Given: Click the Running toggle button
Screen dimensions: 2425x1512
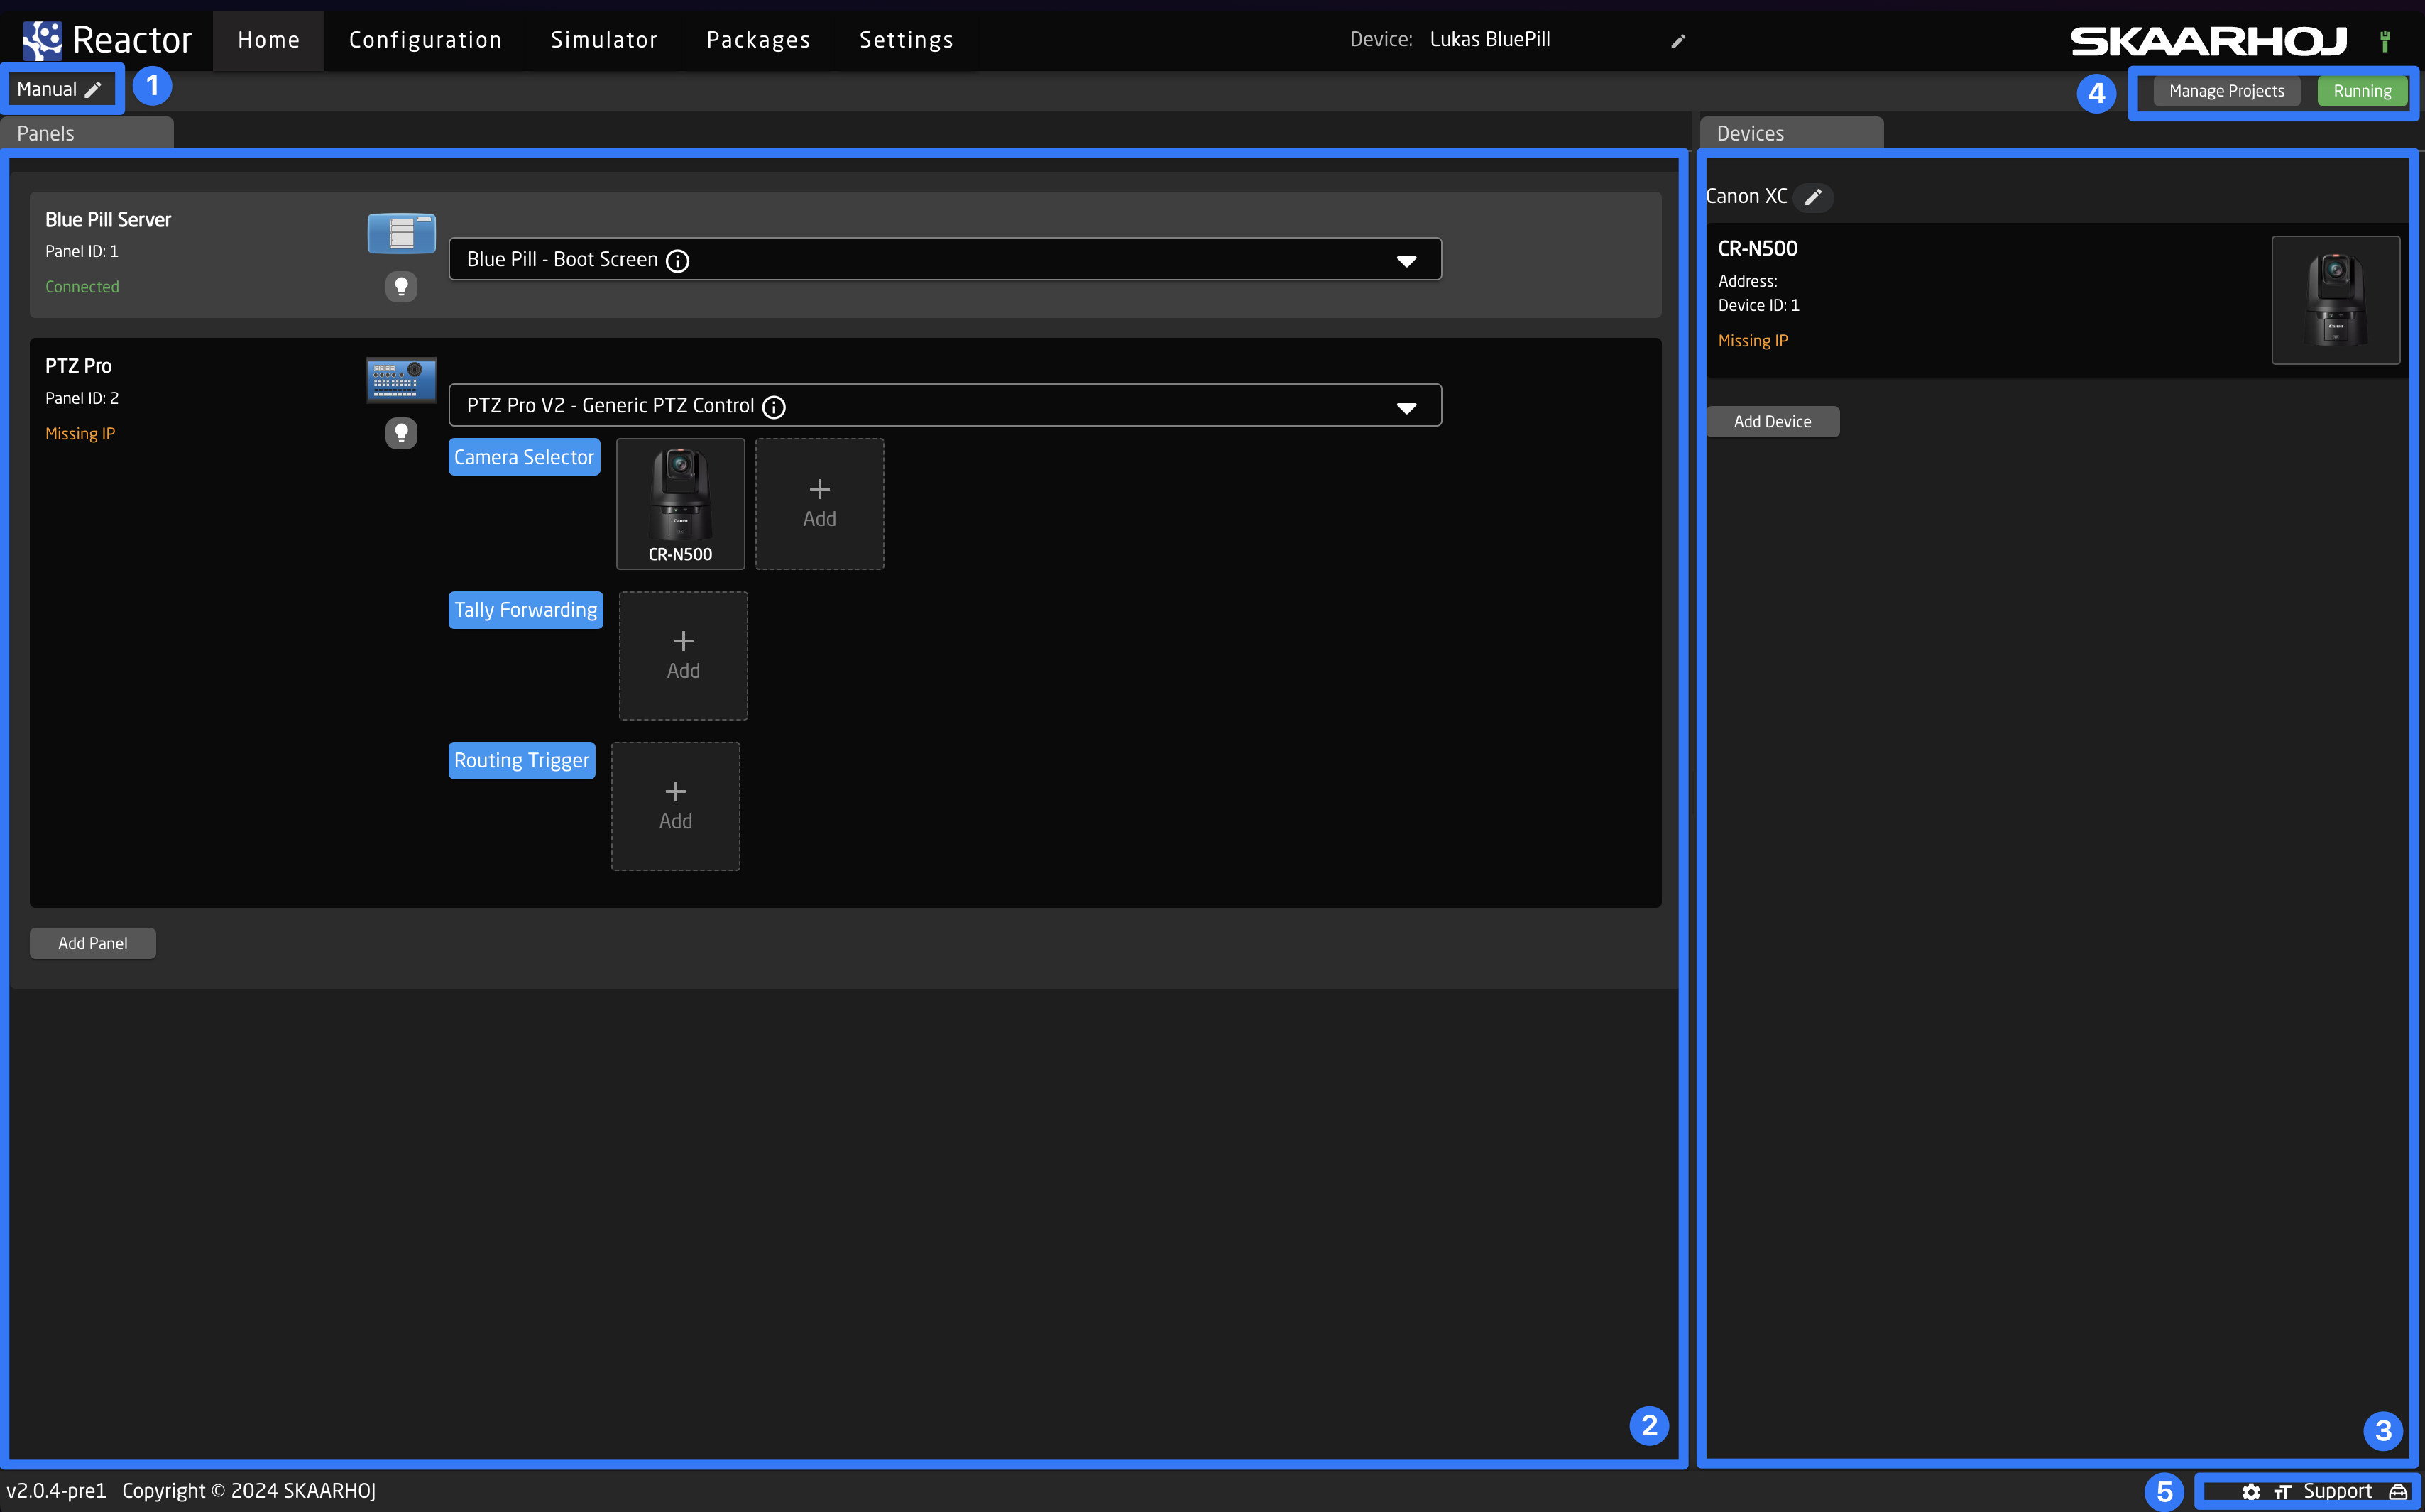Looking at the screenshot, I should [x=2363, y=91].
